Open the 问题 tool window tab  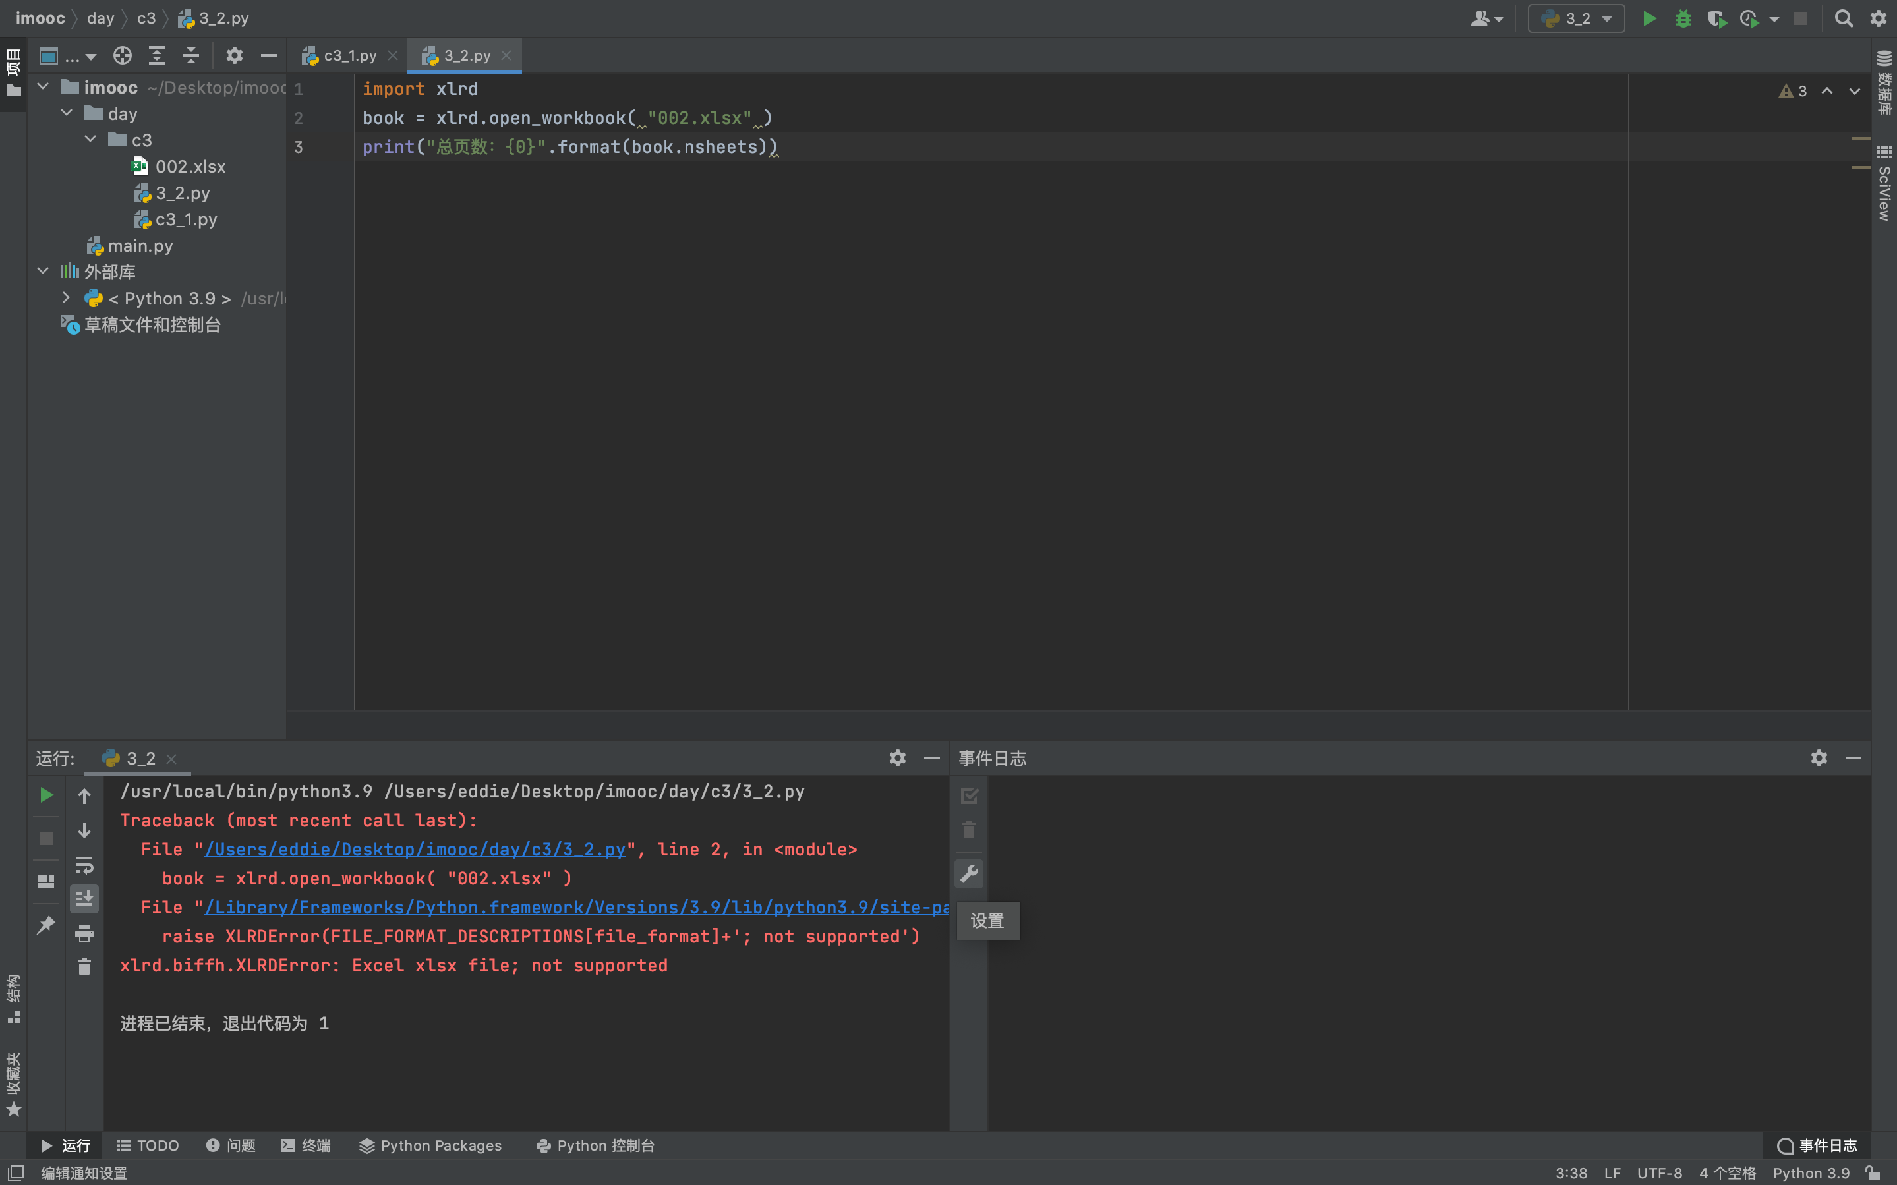(231, 1146)
